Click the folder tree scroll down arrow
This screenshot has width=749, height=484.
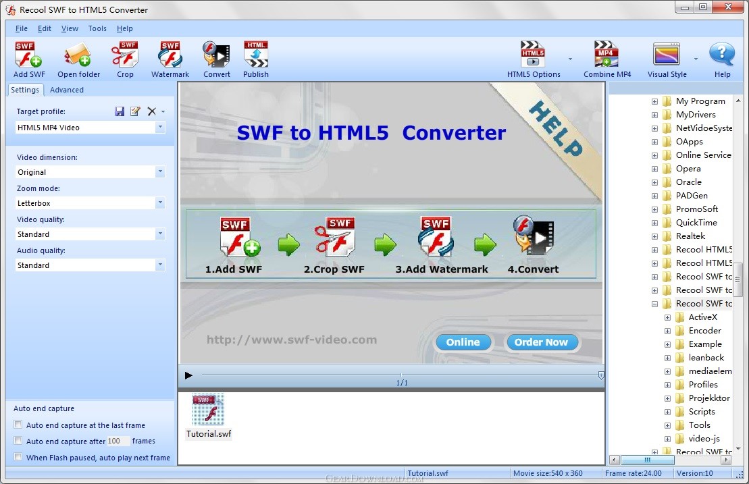click(738, 449)
